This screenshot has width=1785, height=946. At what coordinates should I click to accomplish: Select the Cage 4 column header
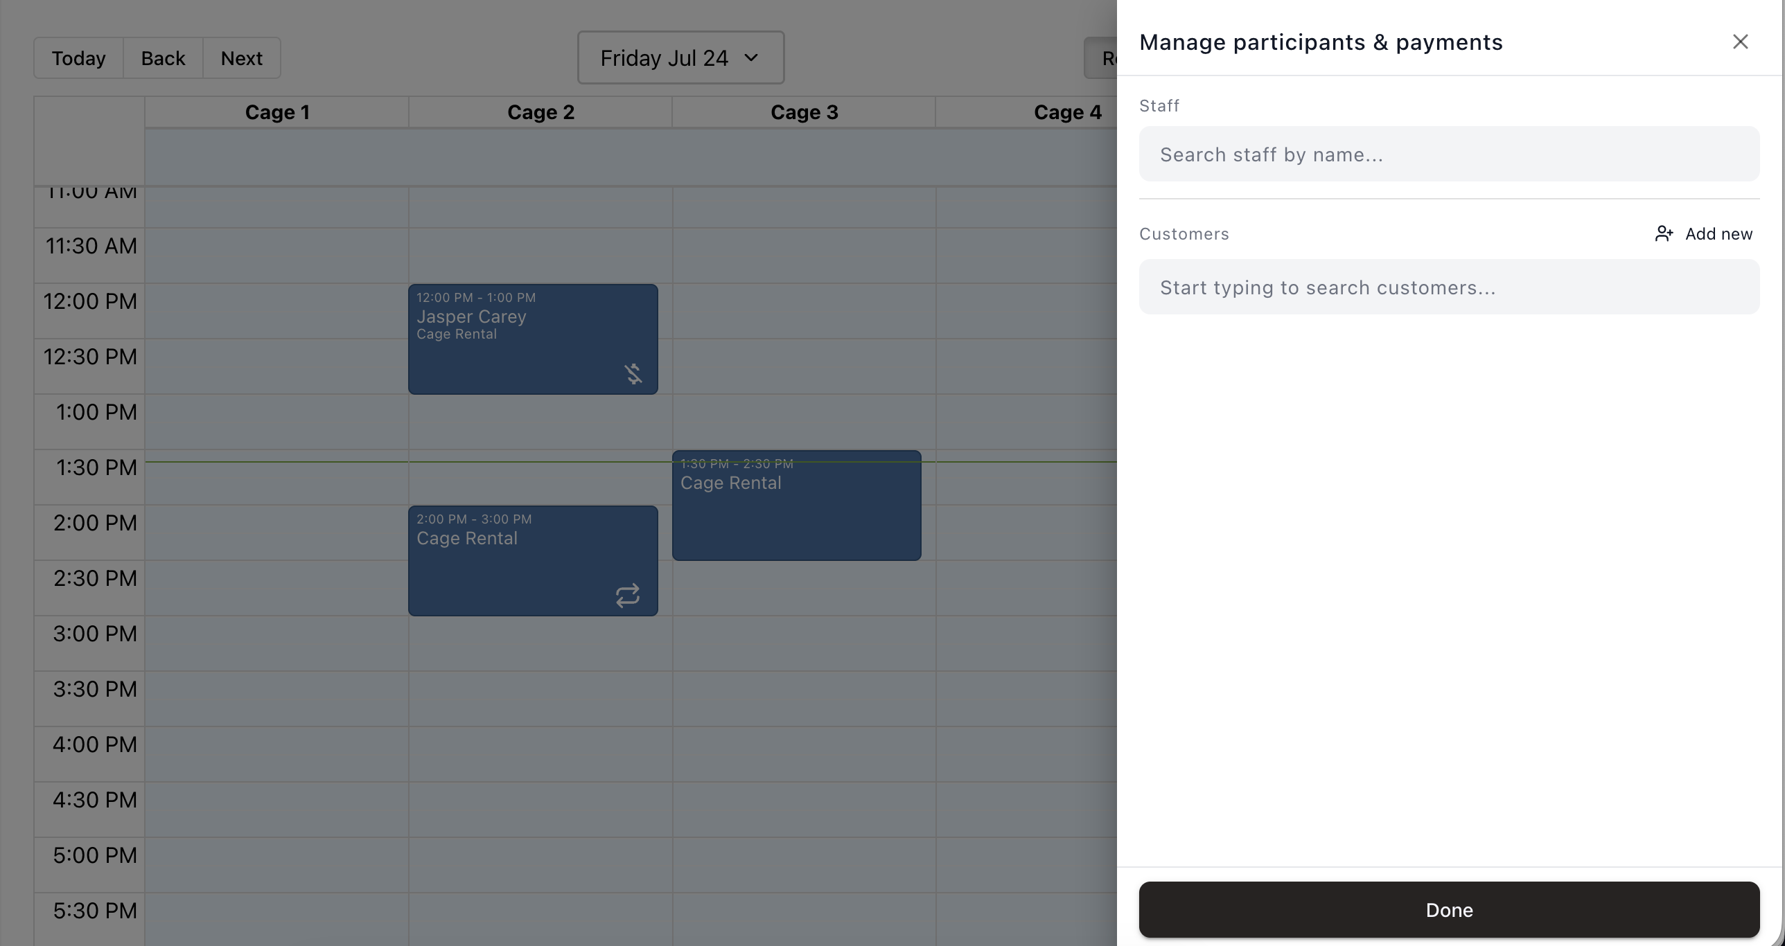tap(1067, 112)
